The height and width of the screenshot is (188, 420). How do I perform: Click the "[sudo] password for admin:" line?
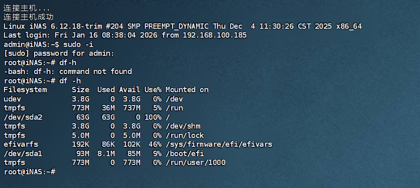(59, 53)
